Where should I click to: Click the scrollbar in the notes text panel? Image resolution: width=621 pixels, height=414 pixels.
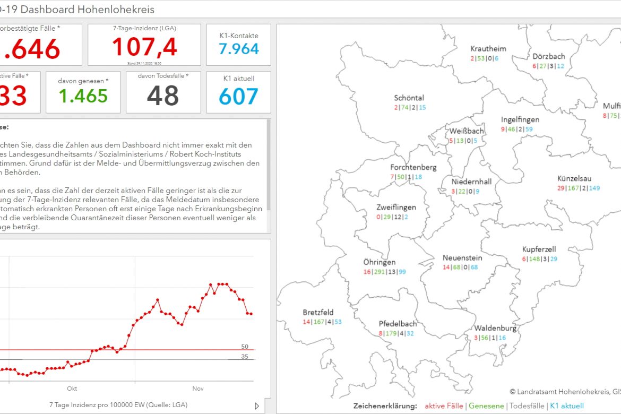(269, 165)
